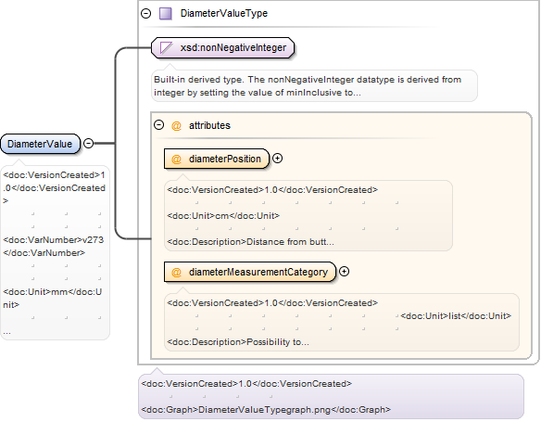The image size is (541, 422).
Task: Click 'Distance from butt...' description text
Action: pos(290,242)
